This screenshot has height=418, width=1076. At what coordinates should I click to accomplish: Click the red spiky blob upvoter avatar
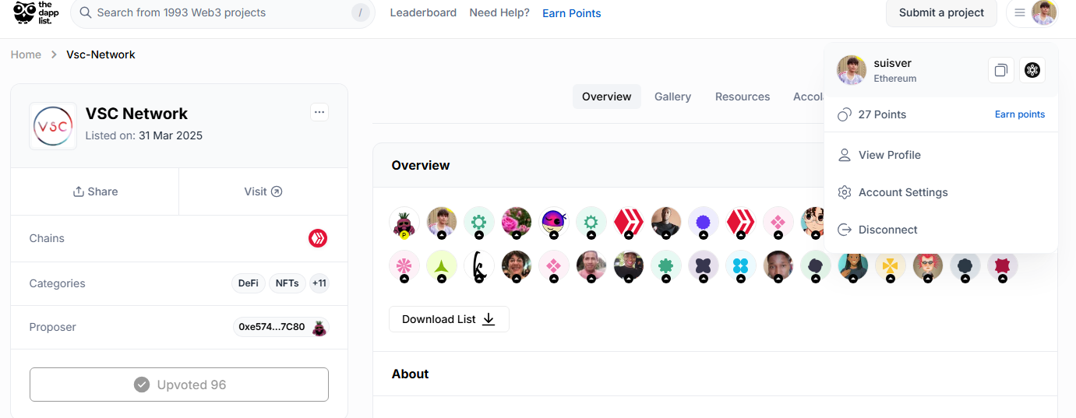coord(1003,266)
